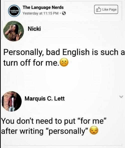Expand the chevron menu beside Marquis C. Lett

(x=121, y=97)
